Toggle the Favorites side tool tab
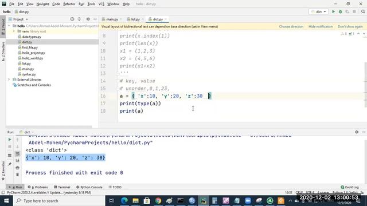Screen dimensions: 367x206 pyautogui.click(x=3, y=171)
